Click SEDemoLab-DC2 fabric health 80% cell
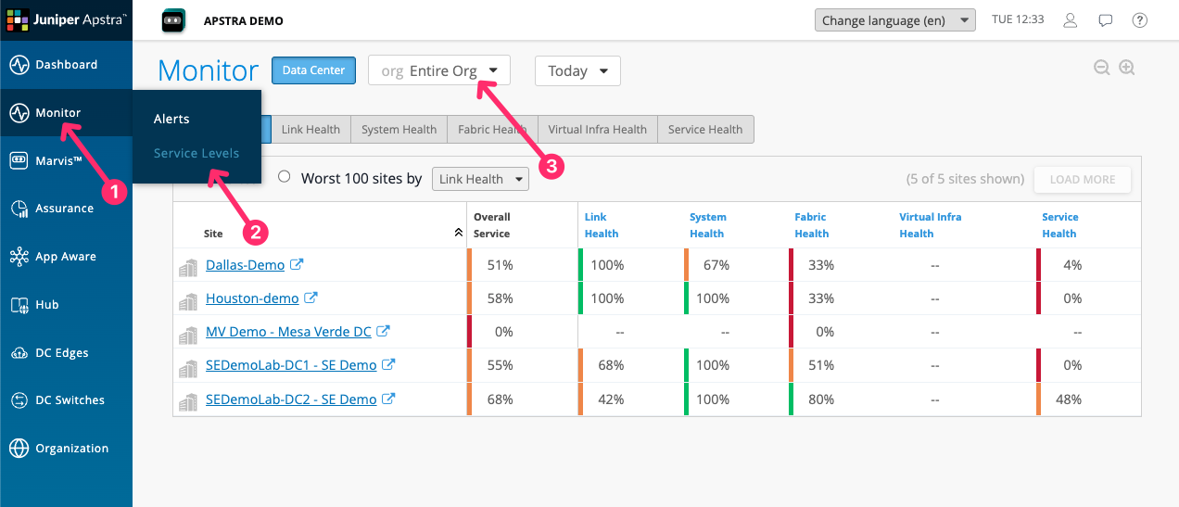This screenshot has width=1179, height=507. click(840, 399)
